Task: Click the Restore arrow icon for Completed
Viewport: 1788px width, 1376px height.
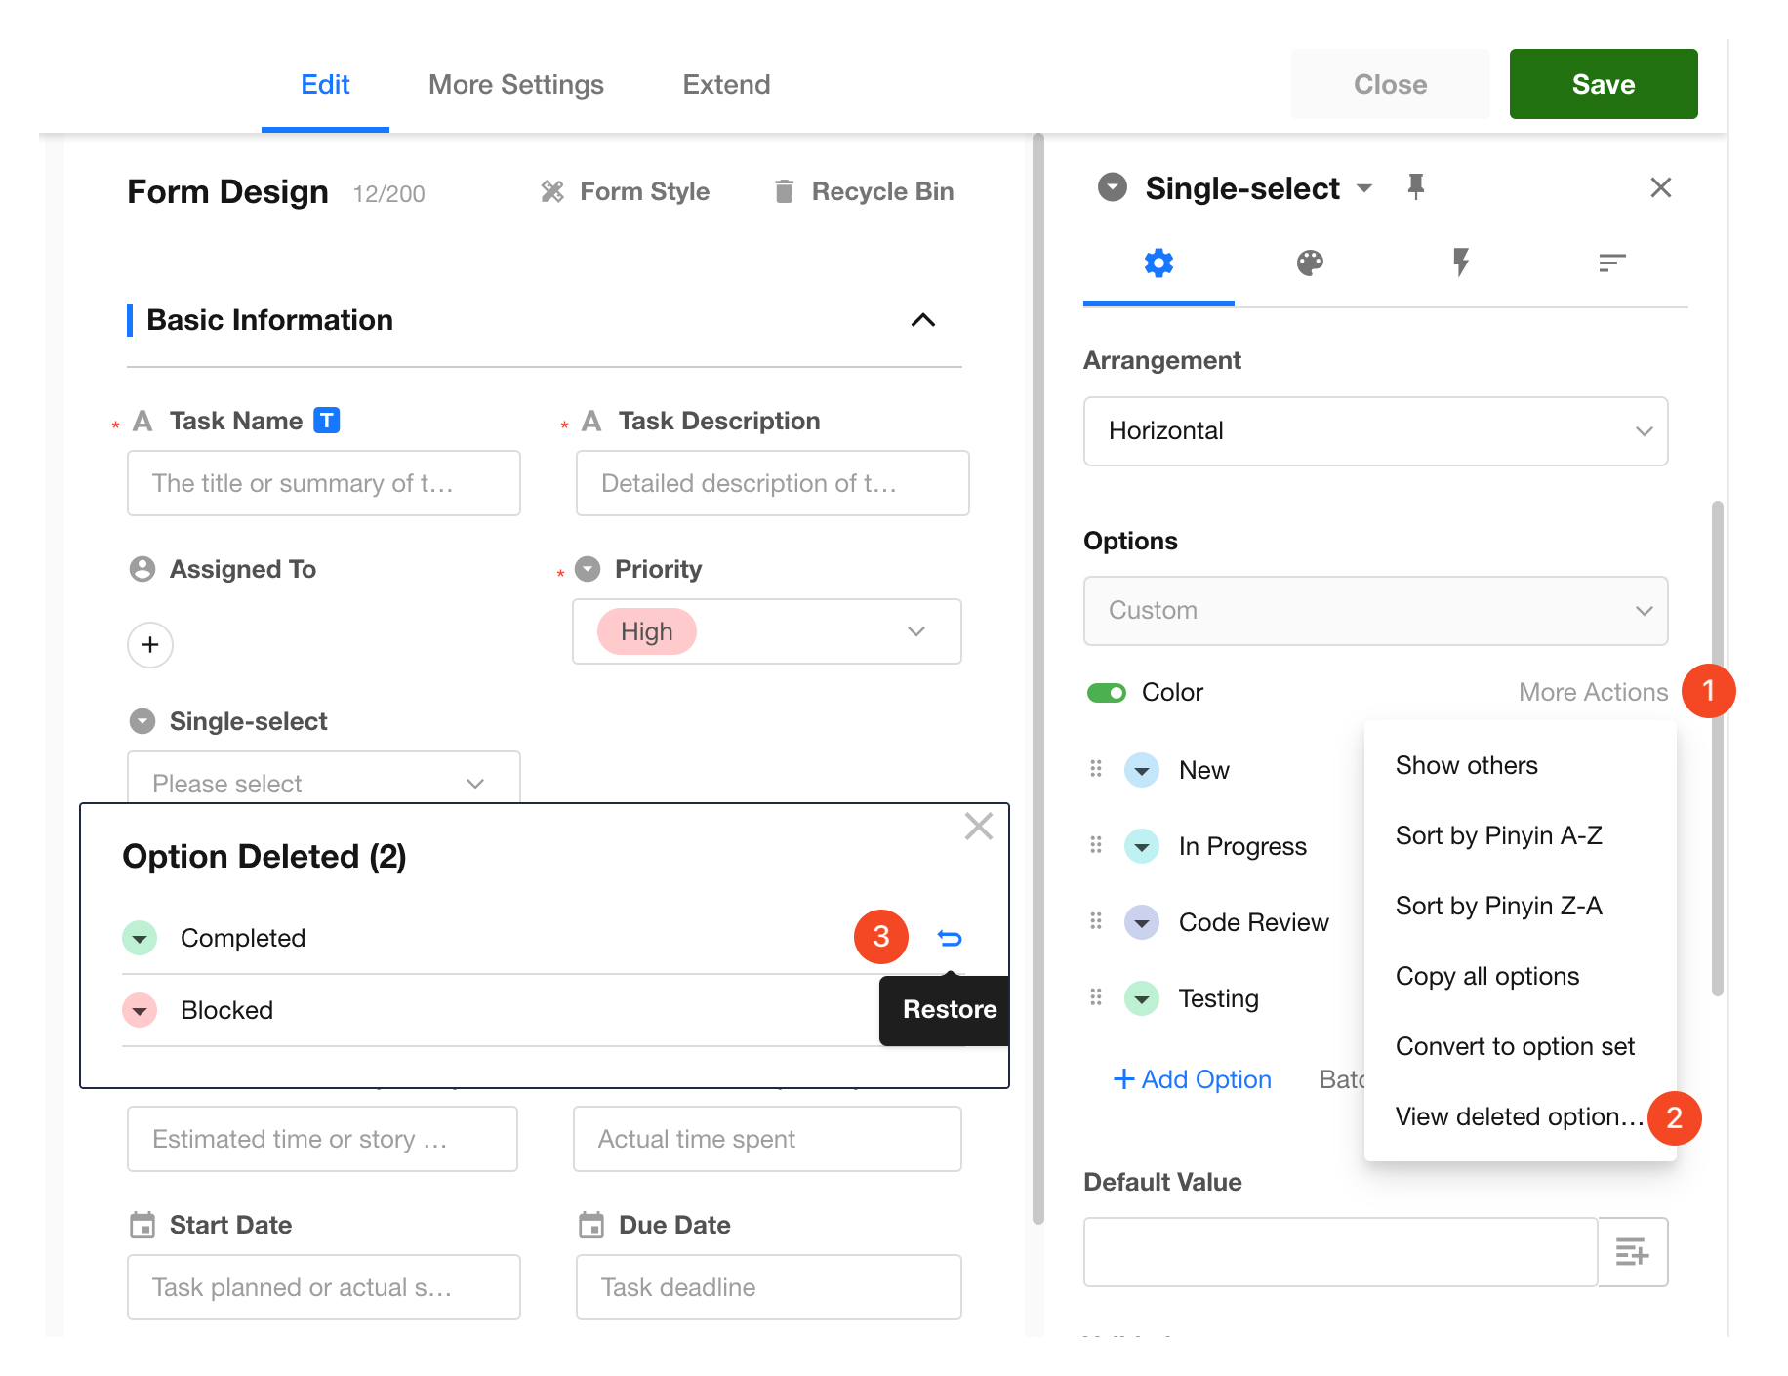Action: click(x=949, y=938)
